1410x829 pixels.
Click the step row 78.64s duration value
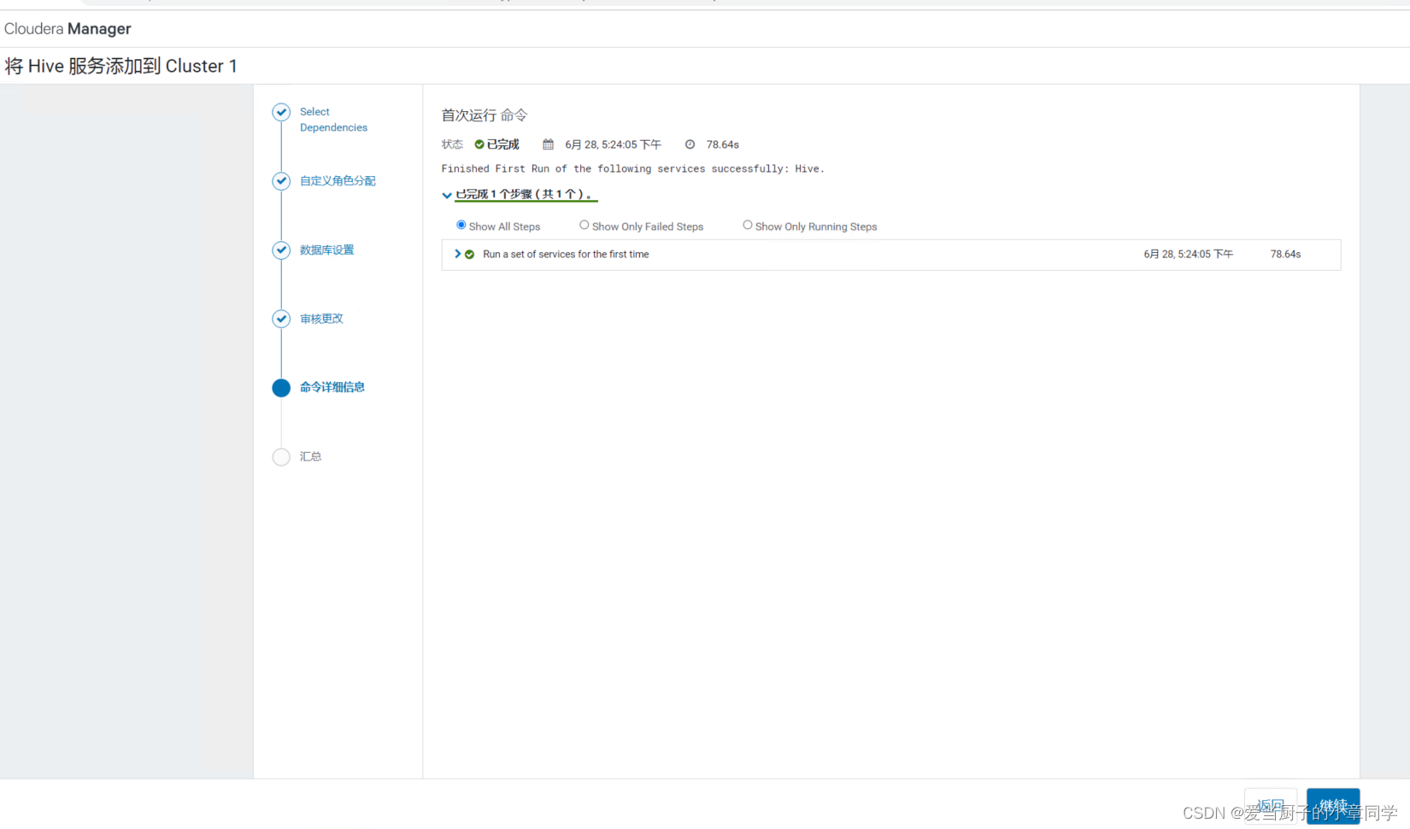click(1285, 255)
